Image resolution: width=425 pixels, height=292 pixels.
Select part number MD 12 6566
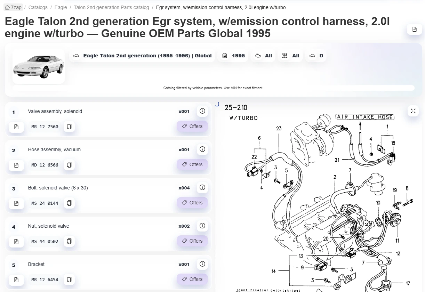[x=45, y=165]
